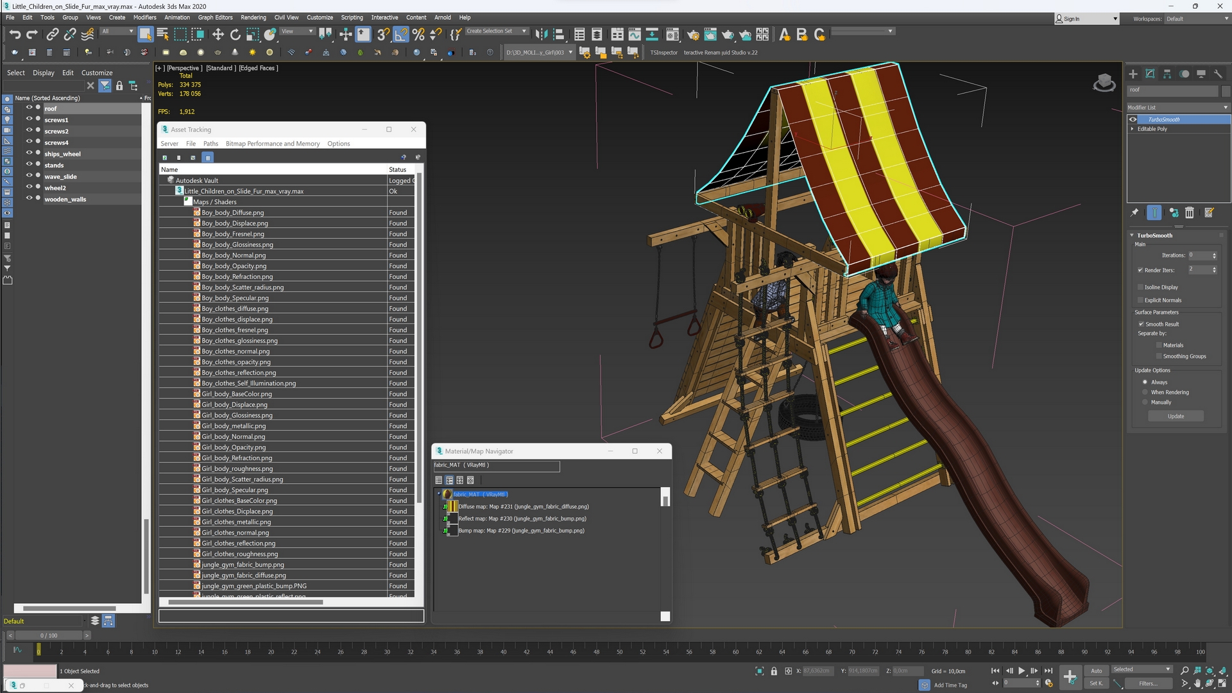
Task: Hide the ships_wheel object eye icon
Action: 29,153
